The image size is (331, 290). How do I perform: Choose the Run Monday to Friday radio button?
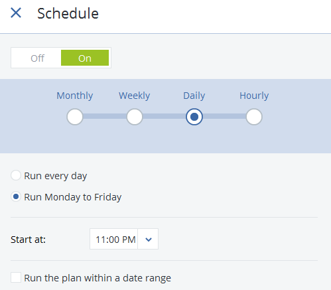click(x=16, y=196)
